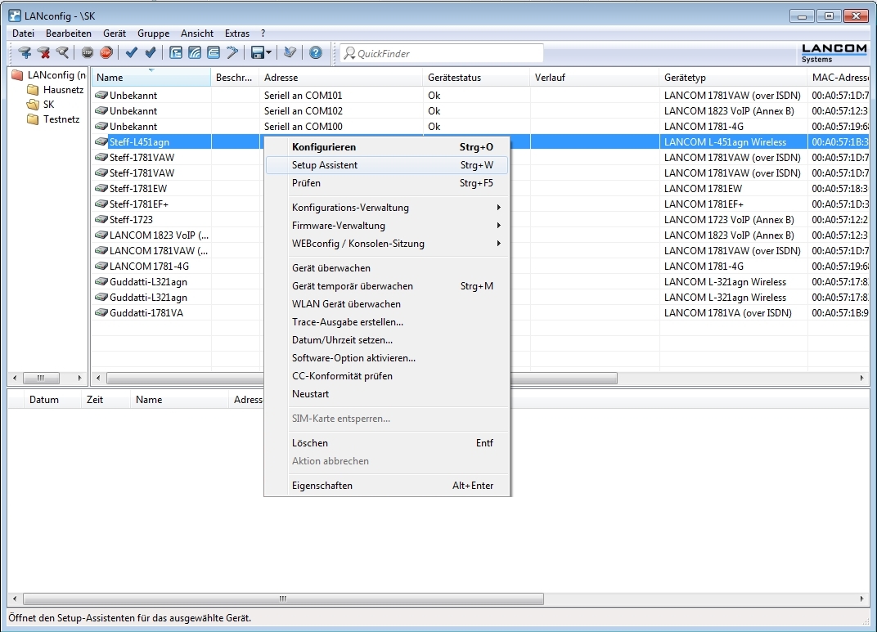Image resolution: width=877 pixels, height=632 pixels.
Task: Click the red stop sign toolbar icon
Action: pos(106,53)
